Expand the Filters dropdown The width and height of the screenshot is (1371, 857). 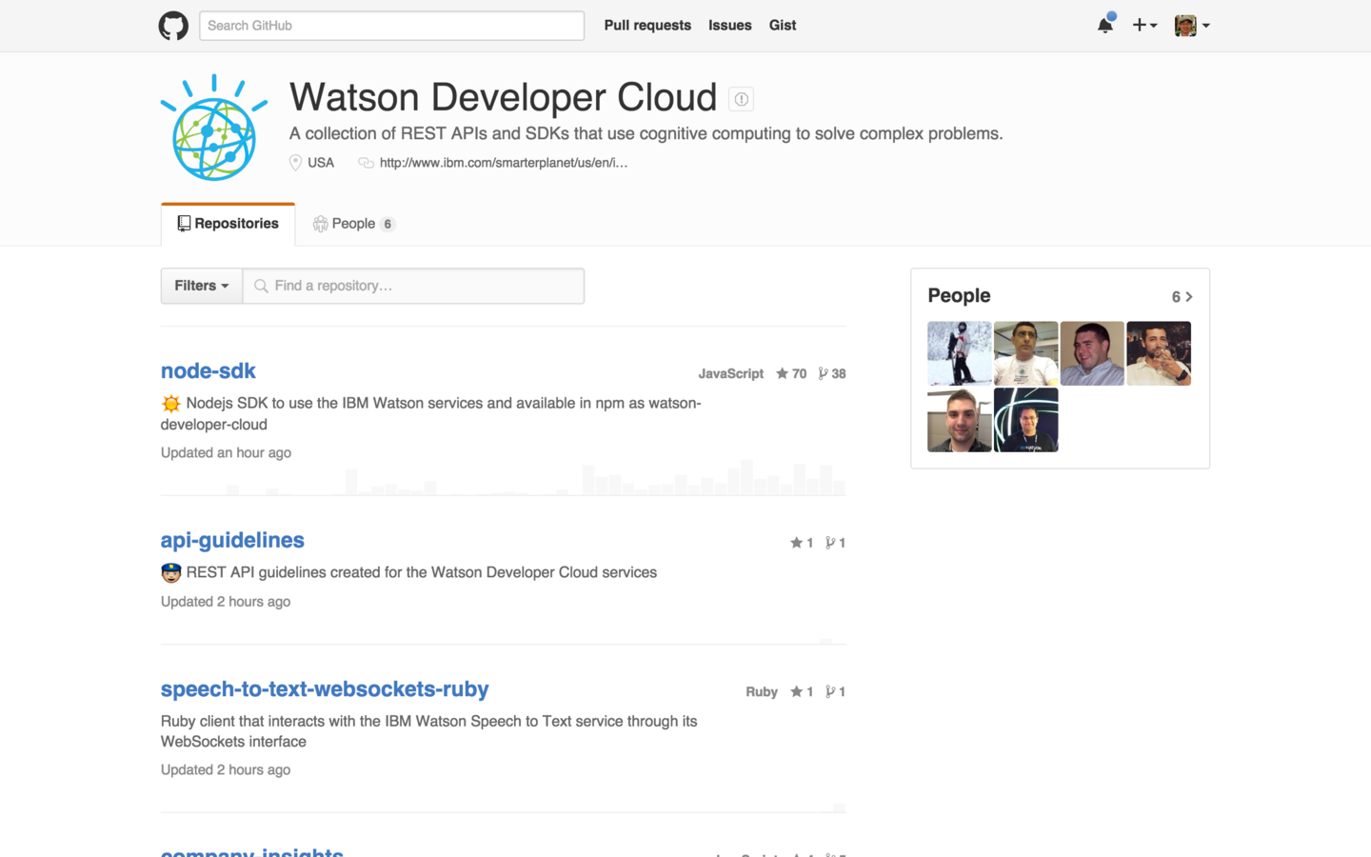pos(202,286)
